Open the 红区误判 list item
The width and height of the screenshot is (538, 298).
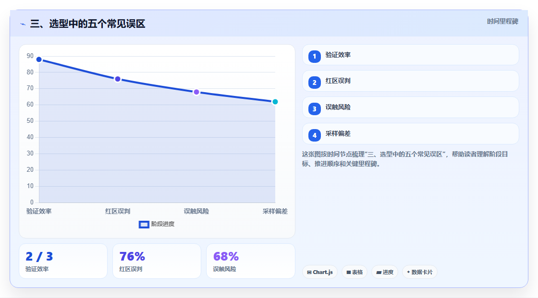[x=410, y=81]
